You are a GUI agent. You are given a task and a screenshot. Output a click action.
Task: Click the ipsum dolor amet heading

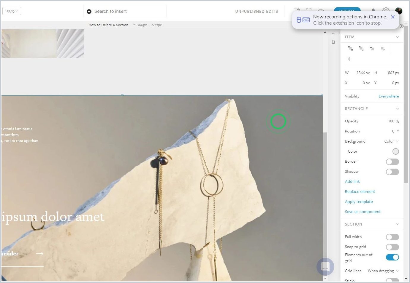[53, 217]
